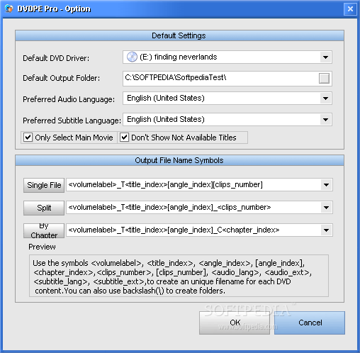Click the By Chapter button
The image size is (360, 353).
44,230
